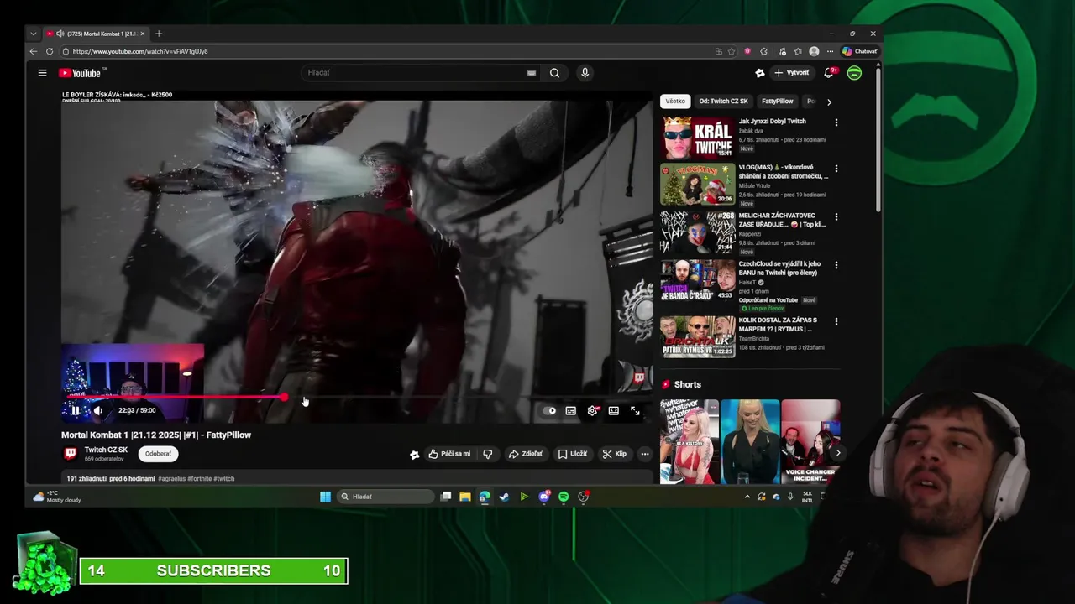Click the sparkle icon beside the like button
The height and width of the screenshot is (604, 1075).
[x=414, y=454]
